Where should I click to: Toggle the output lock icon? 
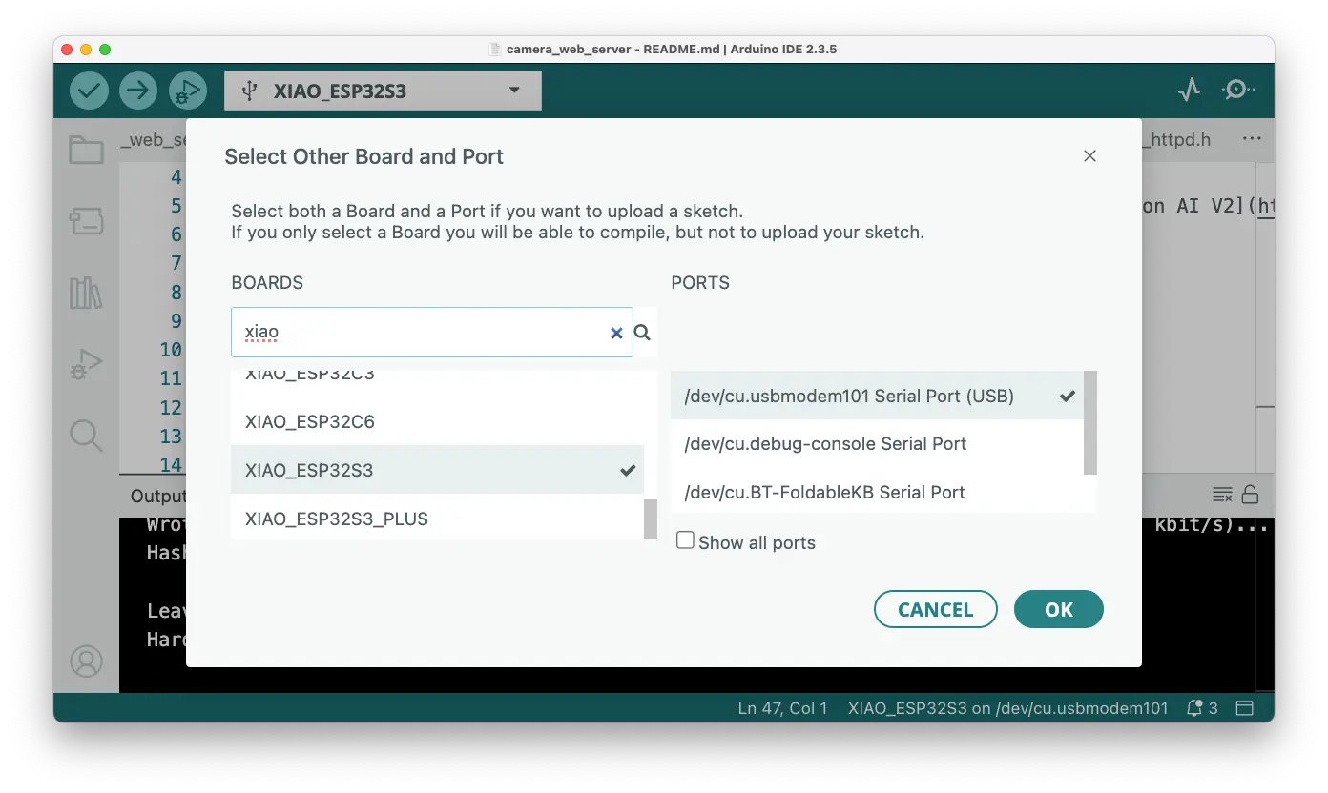coord(1250,495)
